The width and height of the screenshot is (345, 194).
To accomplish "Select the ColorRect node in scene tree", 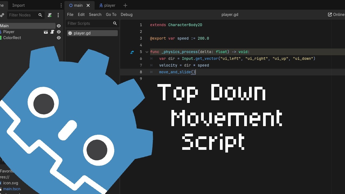I will (x=12, y=38).
